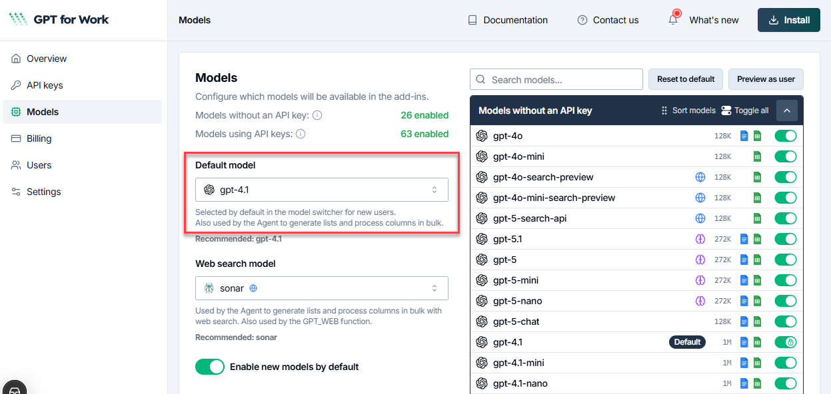
Task: Click the Google Docs icon on gpt-4o row
Action: 744,136
